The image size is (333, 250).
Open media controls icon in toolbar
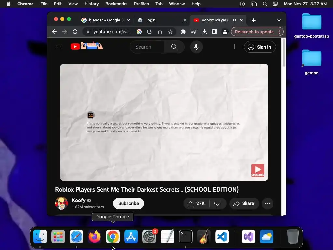[x=193, y=32]
